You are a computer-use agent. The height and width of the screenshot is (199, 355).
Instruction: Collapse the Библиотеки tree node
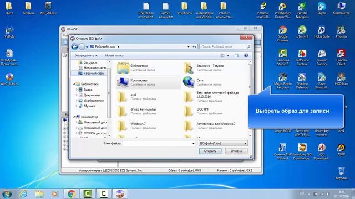click(74, 84)
